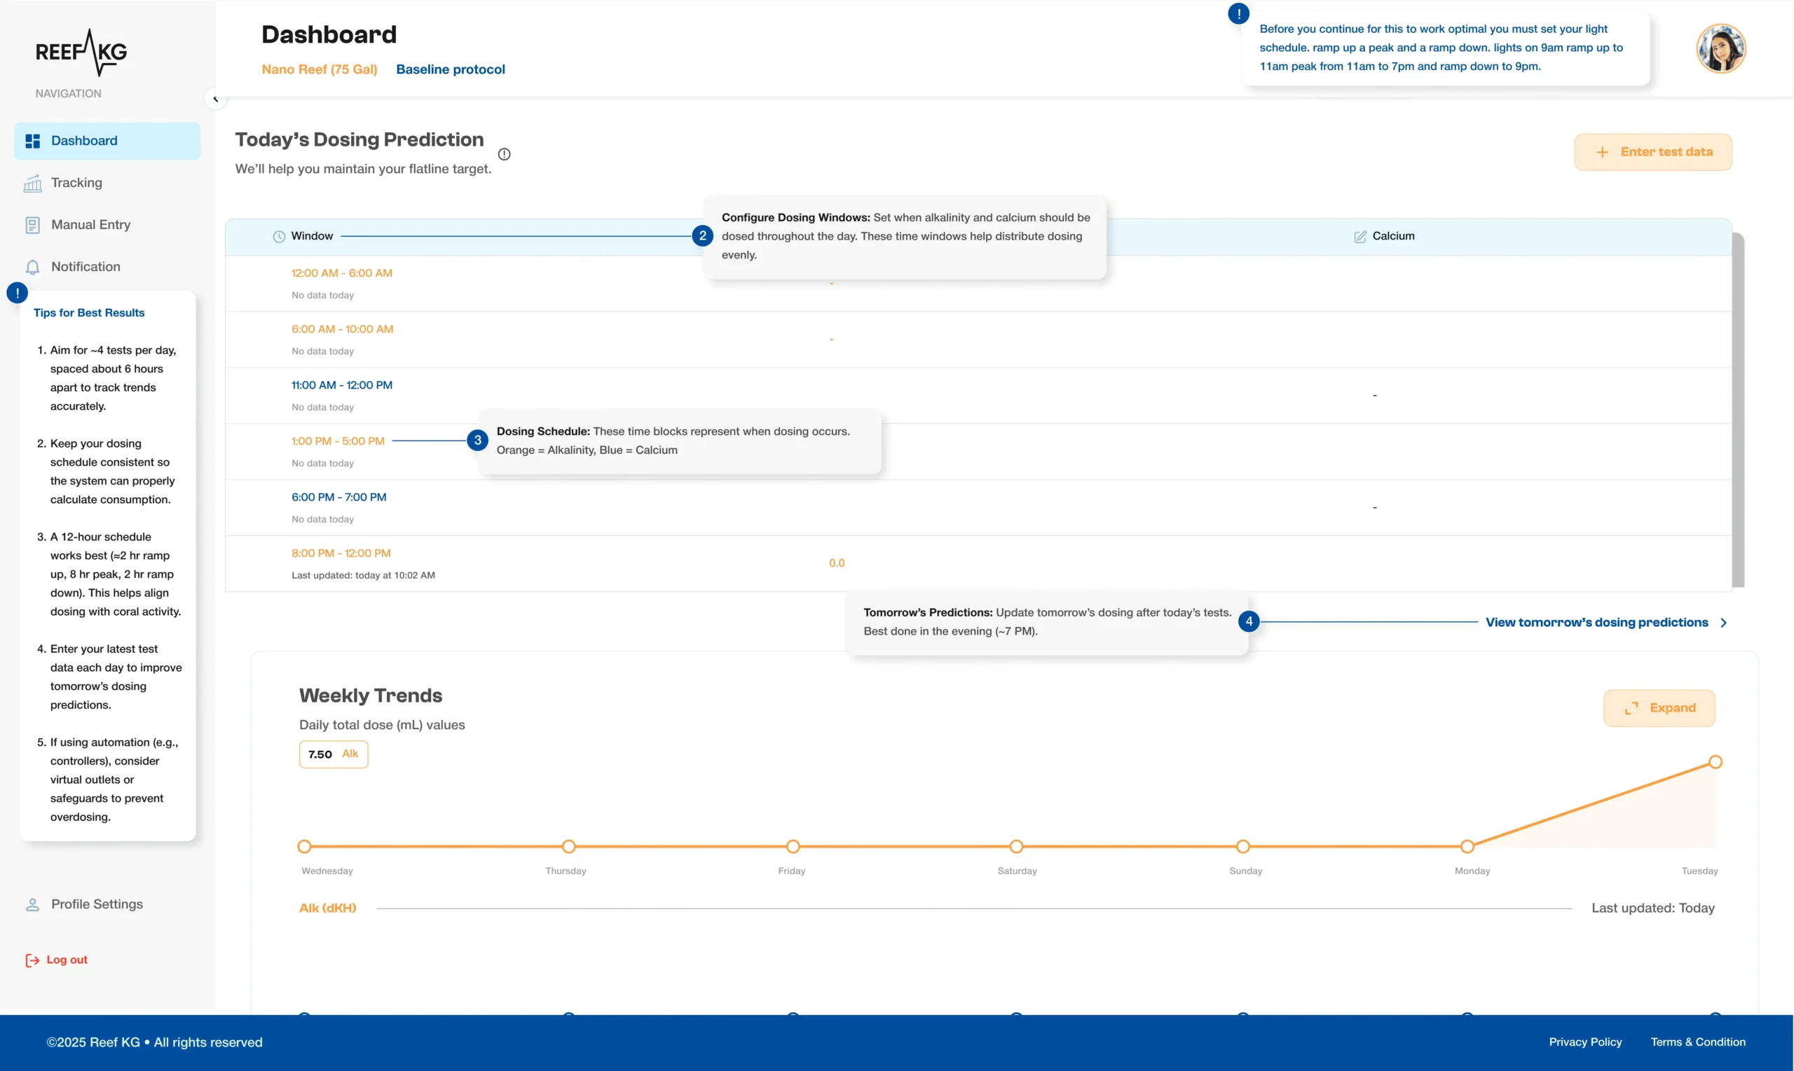
Task: Click the 0.0 alkalinity dose value
Action: pyautogui.click(x=837, y=563)
